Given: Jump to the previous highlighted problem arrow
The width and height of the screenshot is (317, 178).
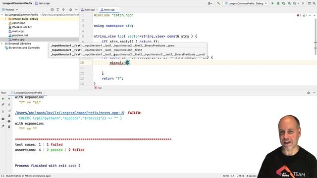Looking at the screenshot, I should [310, 15].
